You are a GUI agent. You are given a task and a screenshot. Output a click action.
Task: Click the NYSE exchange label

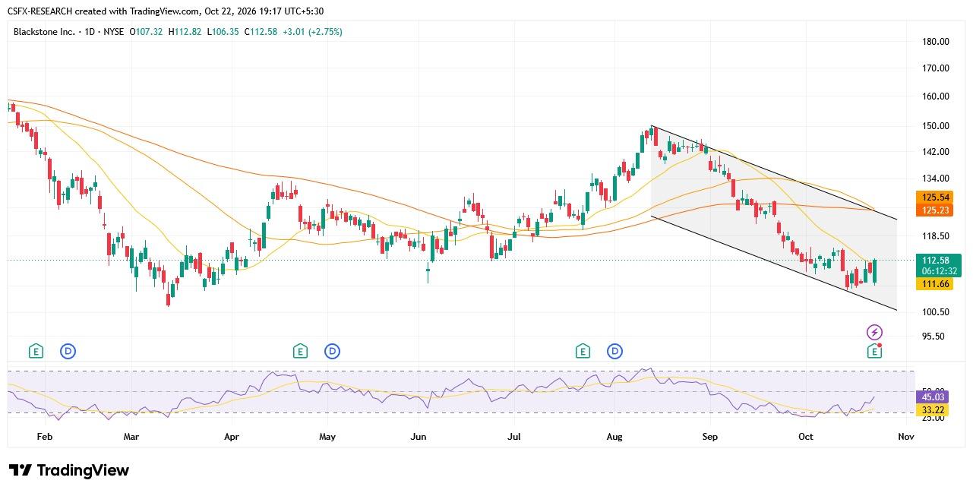click(113, 32)
